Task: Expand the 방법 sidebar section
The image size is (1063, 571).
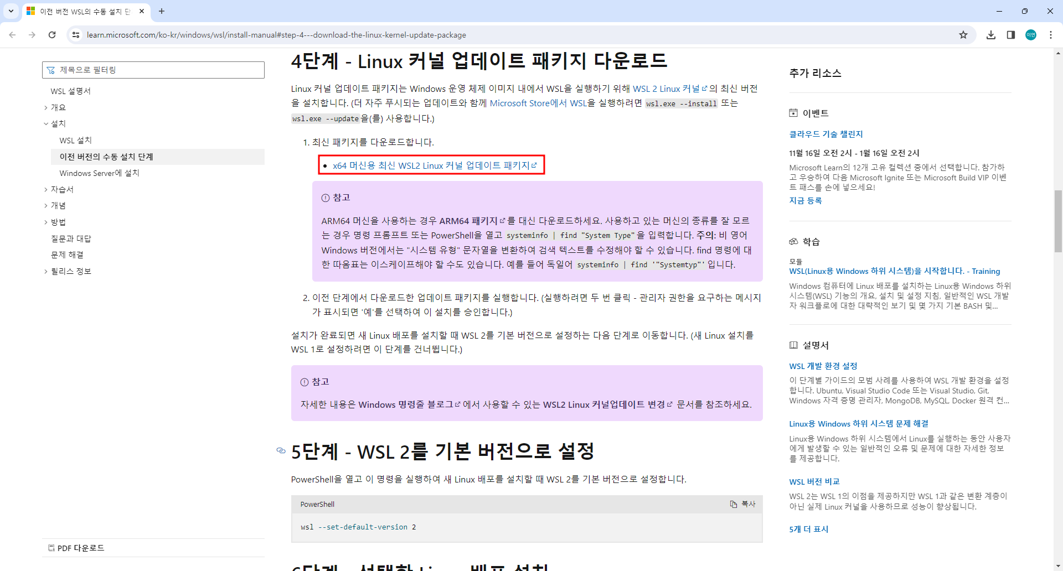Action: pos(55,222)
